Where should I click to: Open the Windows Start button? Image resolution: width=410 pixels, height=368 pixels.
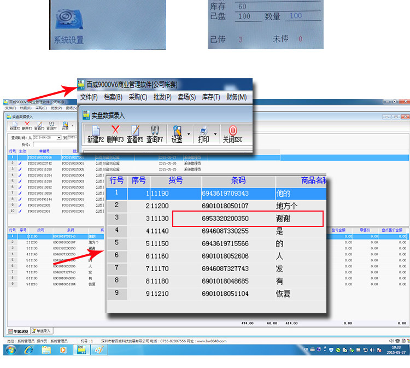click(11, 350)
